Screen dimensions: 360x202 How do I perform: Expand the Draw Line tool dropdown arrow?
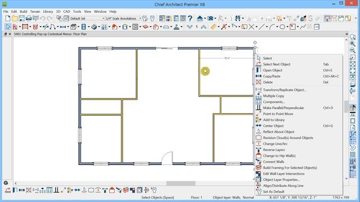[267, 27]
